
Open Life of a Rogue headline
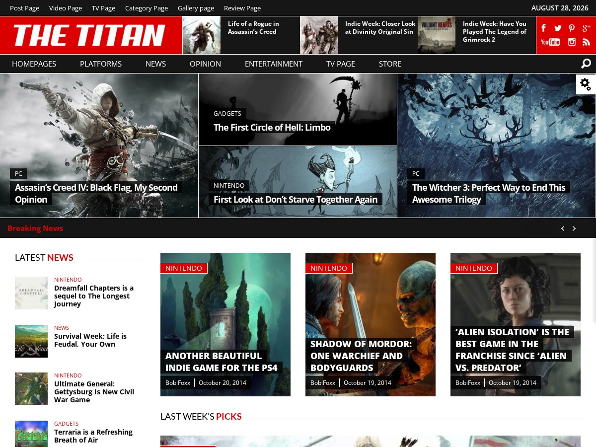(253, 27)
